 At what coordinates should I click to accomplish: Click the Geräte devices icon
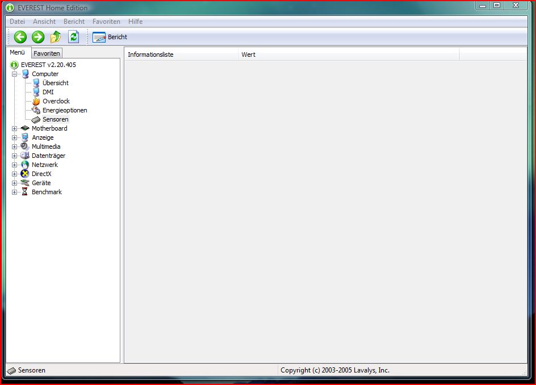tap(25, 183)
